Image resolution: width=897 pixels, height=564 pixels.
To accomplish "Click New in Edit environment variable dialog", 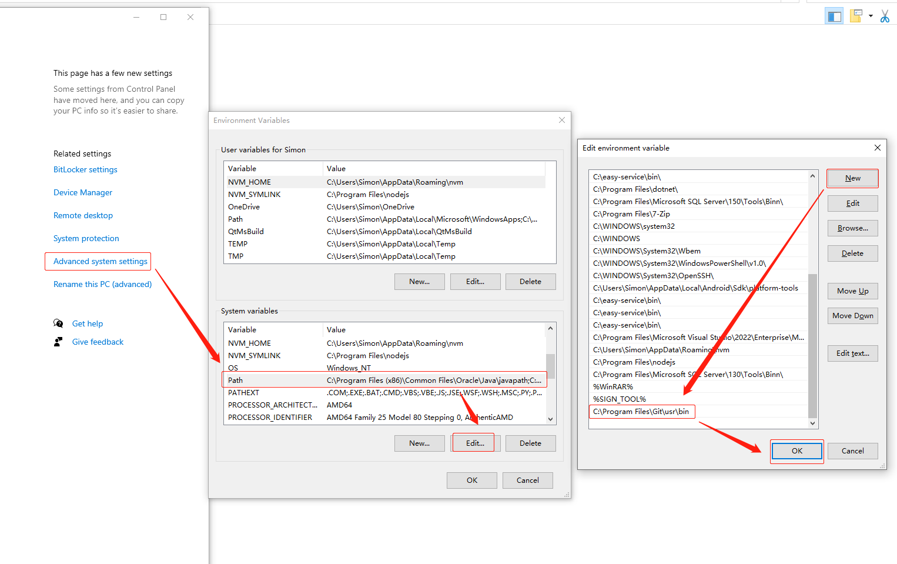I will tap(853, 178).
